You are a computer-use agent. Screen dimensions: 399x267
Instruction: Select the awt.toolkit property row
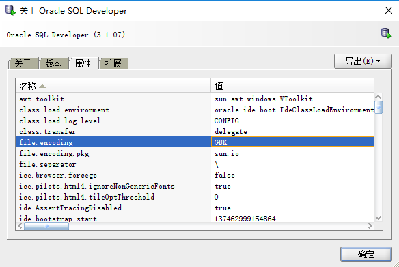click(x=195, y=99)
